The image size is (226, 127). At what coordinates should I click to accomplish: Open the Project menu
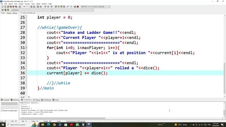point(21,4)
